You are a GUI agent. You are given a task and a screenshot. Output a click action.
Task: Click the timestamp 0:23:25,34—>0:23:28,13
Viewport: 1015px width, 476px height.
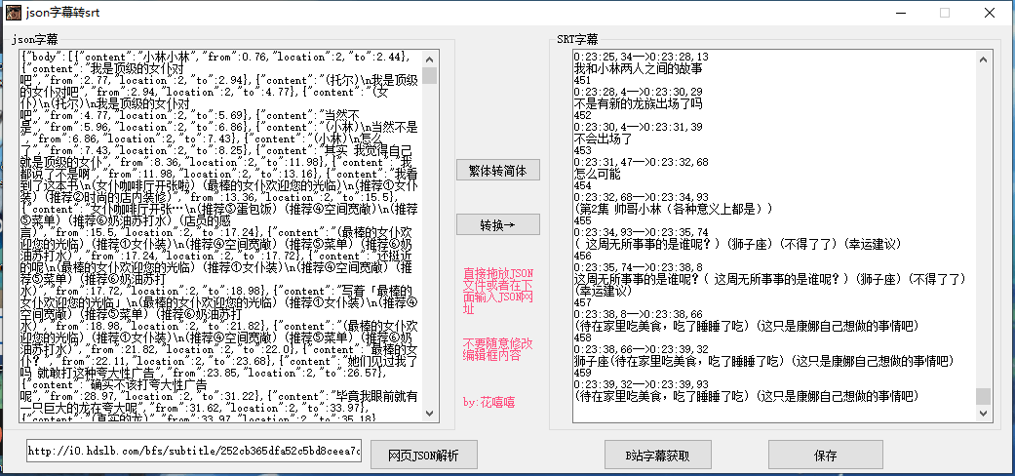pos(641,57)
